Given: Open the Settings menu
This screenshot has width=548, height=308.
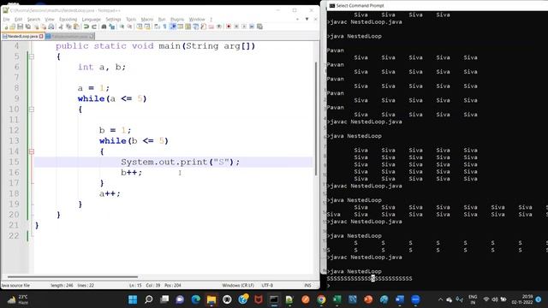Looking at the screenshot, I should coord(113,19).
